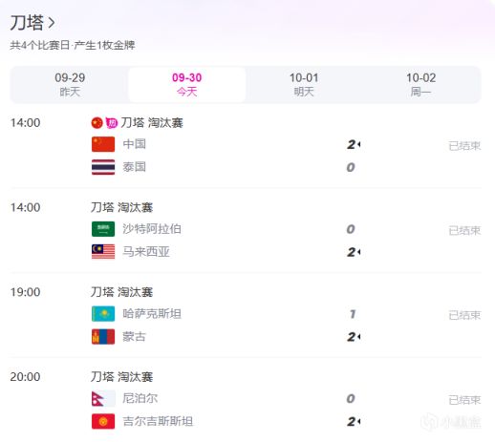This screenshot has width=495, height=442.
Task: Open the 中国 team name link
Action: click(135, 144)
